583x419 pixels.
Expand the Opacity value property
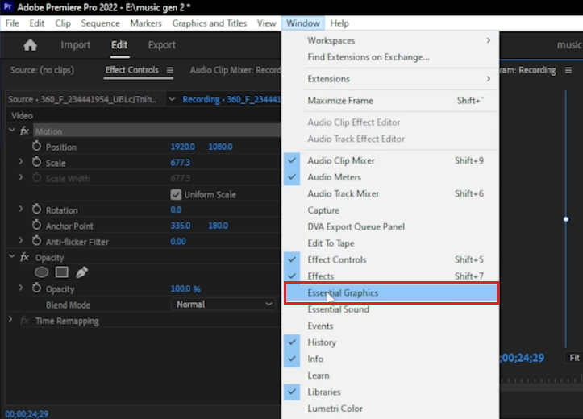pyautogui.click(x=21, y=288)
